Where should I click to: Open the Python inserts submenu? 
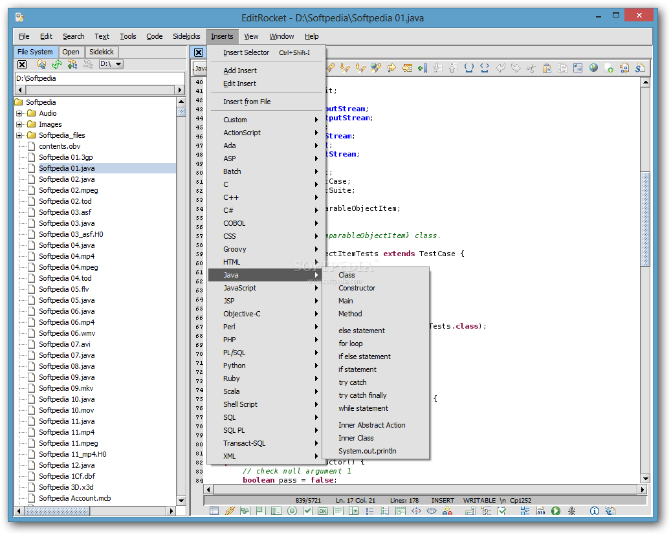[x=266, y=366]
